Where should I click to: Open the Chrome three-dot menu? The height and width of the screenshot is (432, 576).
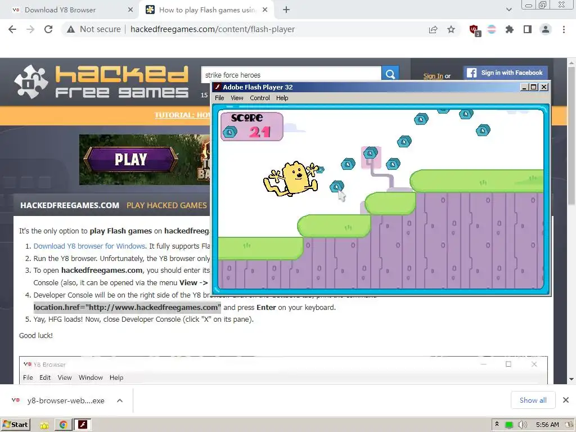(x=564, y=29)
